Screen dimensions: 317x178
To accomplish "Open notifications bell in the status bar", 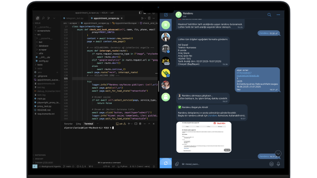I will (x=154, y=167).
